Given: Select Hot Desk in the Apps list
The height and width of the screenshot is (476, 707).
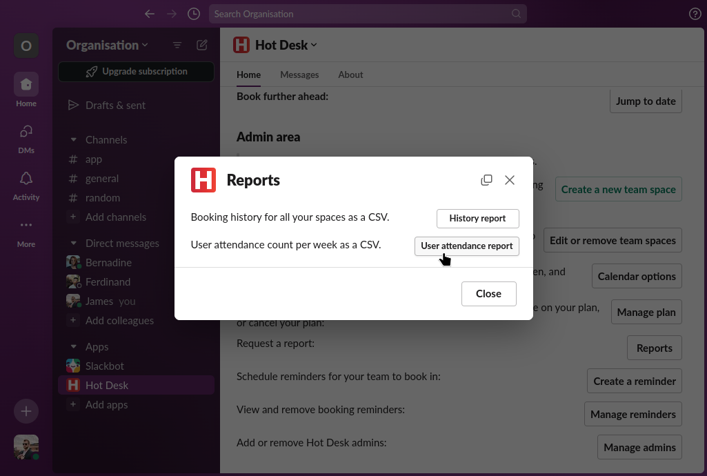Looking at the screenshot, I should [x=136, y=386].
